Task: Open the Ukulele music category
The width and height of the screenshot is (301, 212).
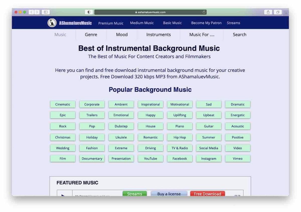Action: pos(121,137)
